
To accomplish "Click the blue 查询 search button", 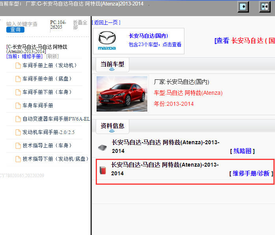I will pyautogui.click(x=15, y=29).
